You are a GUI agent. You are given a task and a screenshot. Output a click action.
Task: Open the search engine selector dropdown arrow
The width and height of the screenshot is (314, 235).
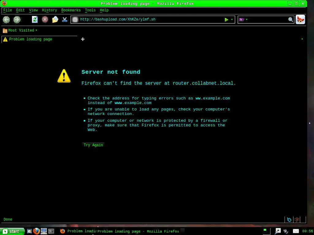pyautogui.click(x=247, y=20)
